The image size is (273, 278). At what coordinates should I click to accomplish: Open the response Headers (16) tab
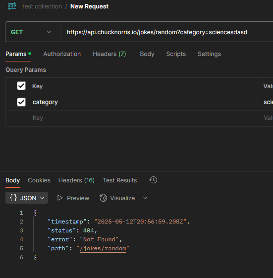pos(76,180)
